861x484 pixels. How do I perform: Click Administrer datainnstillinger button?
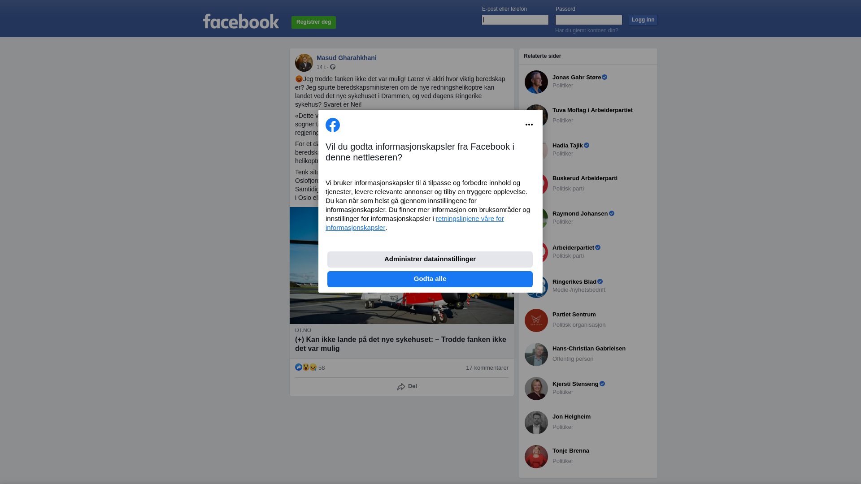(x=430, y=259)
